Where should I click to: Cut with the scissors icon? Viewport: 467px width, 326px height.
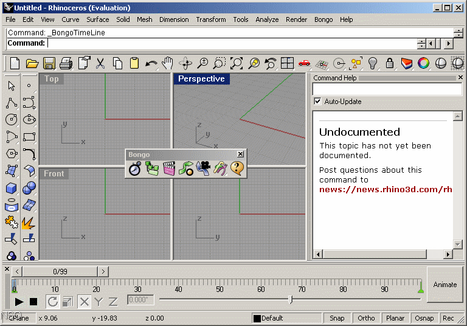tap(100, 63)
